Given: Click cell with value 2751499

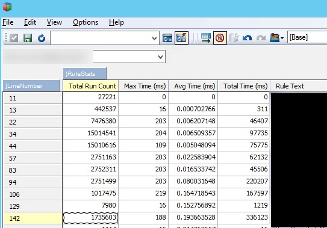Looking at the screenshot, I should (x=91, y=182).
